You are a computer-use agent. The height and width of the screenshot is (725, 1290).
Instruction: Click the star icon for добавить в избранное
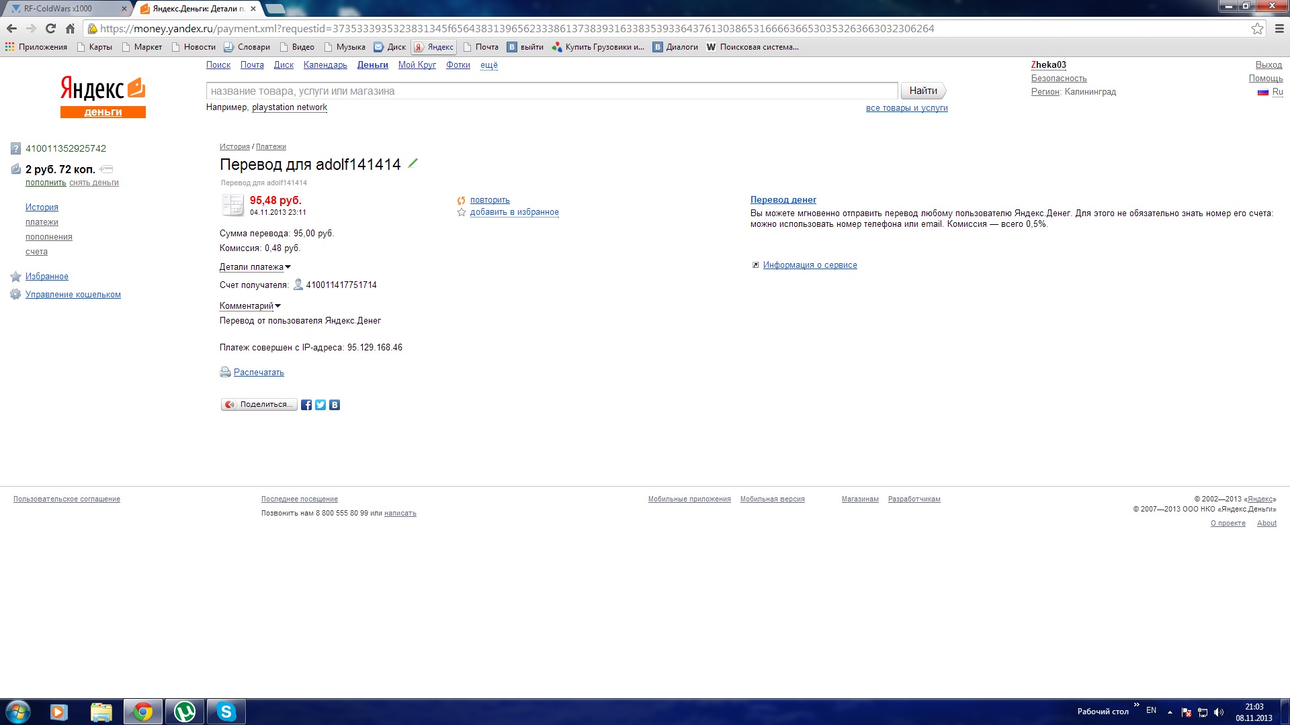point(462,212)
